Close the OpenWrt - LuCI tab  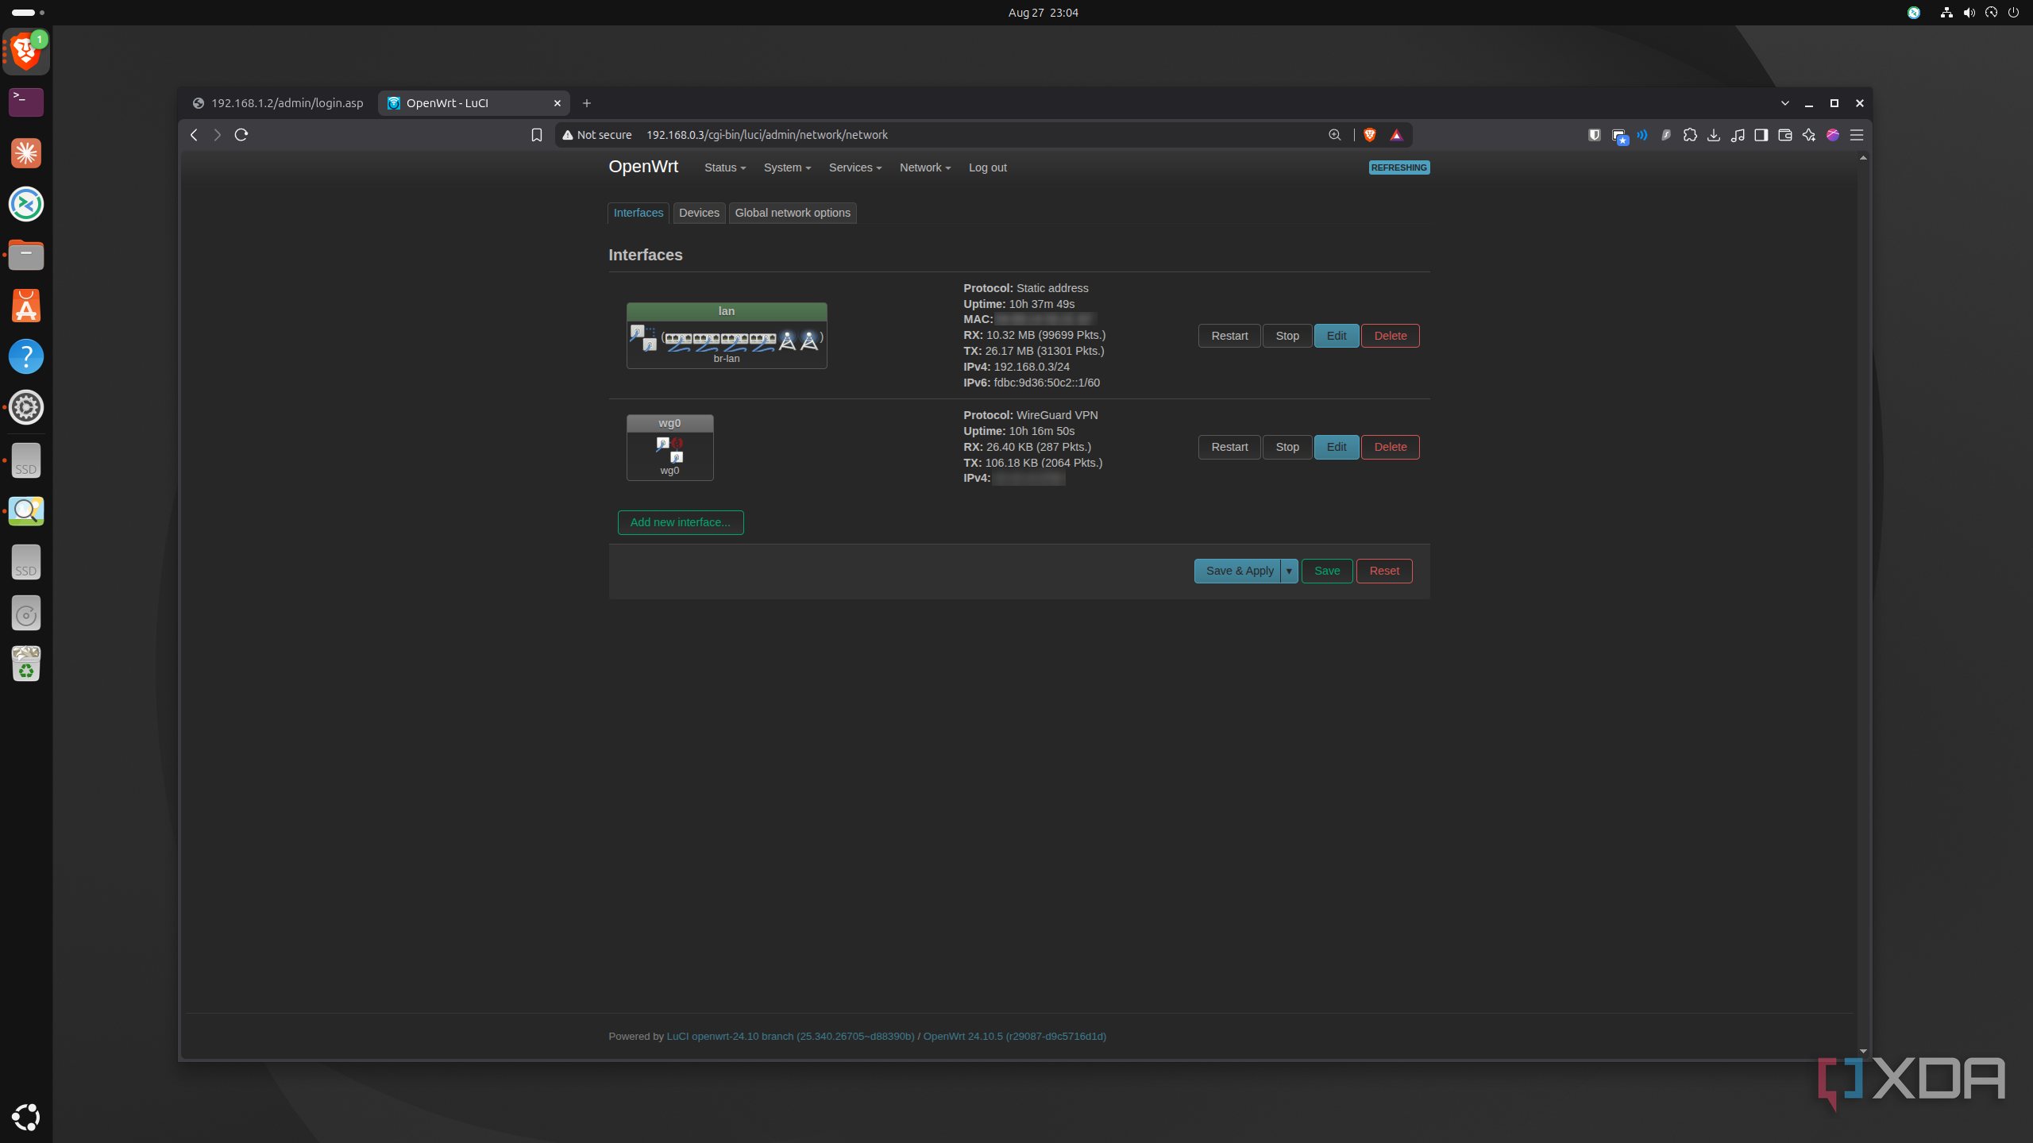(x=557, y=103)
